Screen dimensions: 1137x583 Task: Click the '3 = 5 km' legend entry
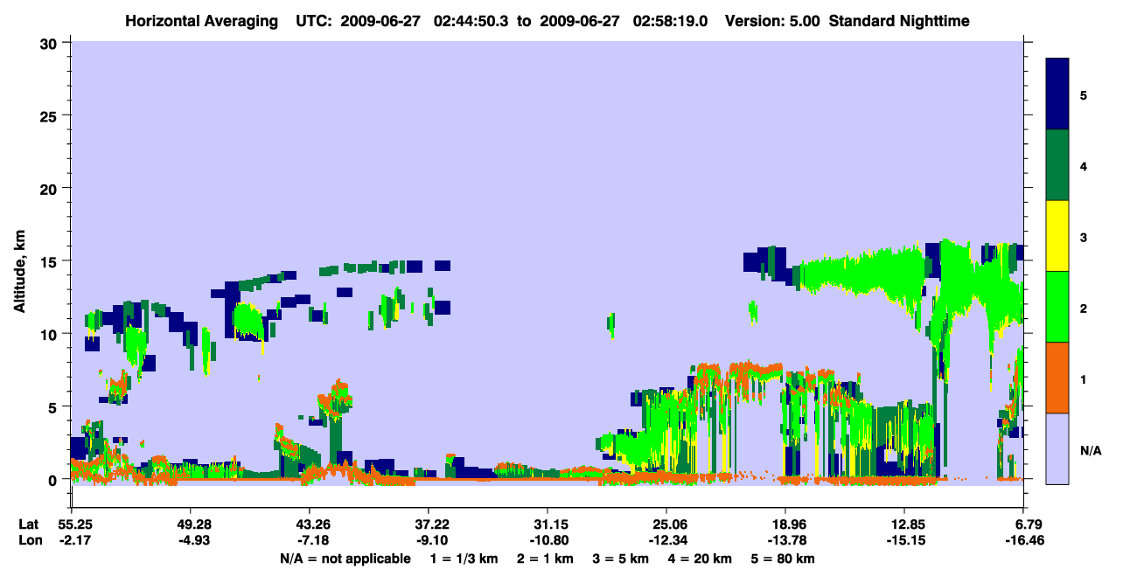[623, 559]
